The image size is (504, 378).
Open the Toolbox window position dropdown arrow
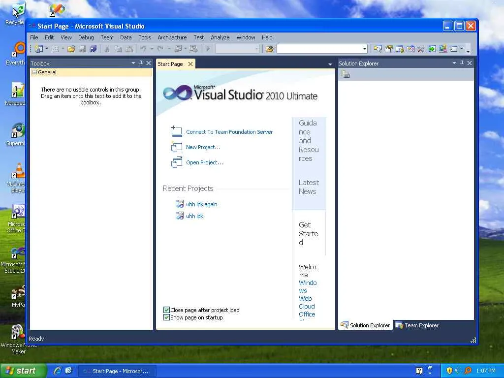(x=133, y=63)
